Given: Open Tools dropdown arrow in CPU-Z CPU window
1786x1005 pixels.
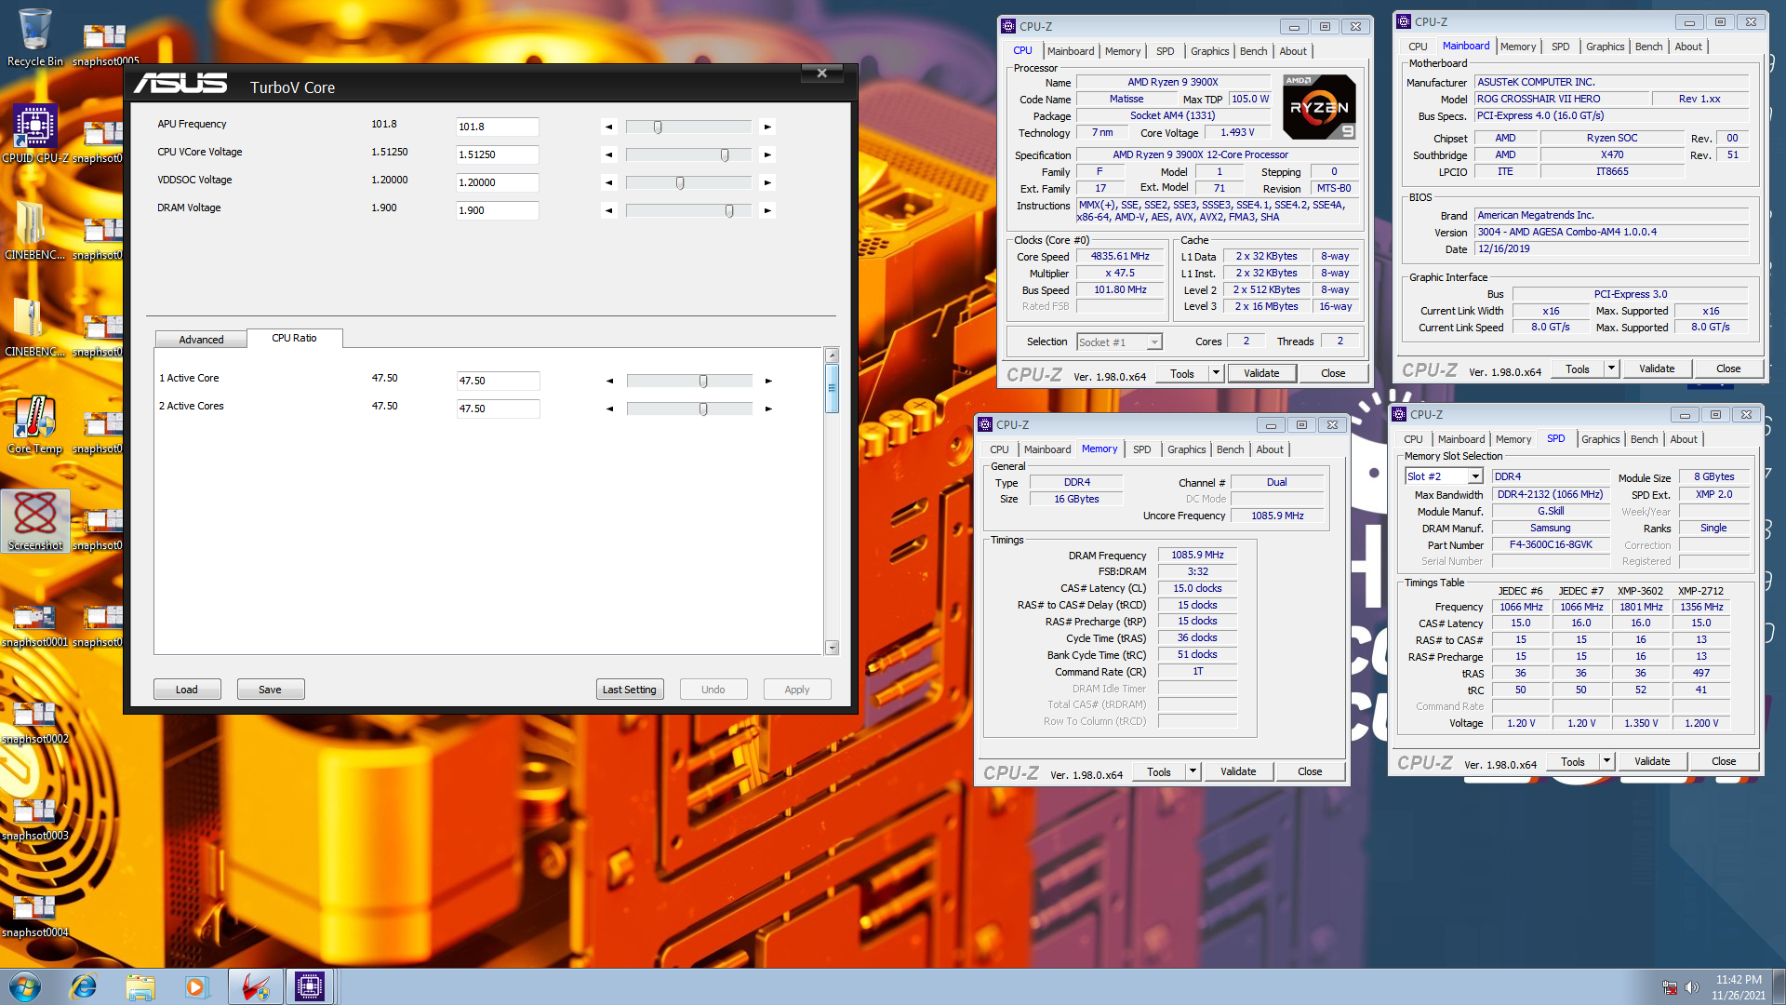Looking at the screenshot, I should coord(1216,373).
